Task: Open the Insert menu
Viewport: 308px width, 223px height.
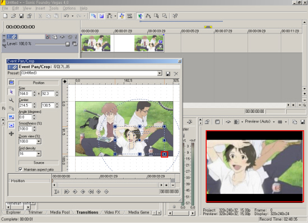Action: (x=40, y=8)
